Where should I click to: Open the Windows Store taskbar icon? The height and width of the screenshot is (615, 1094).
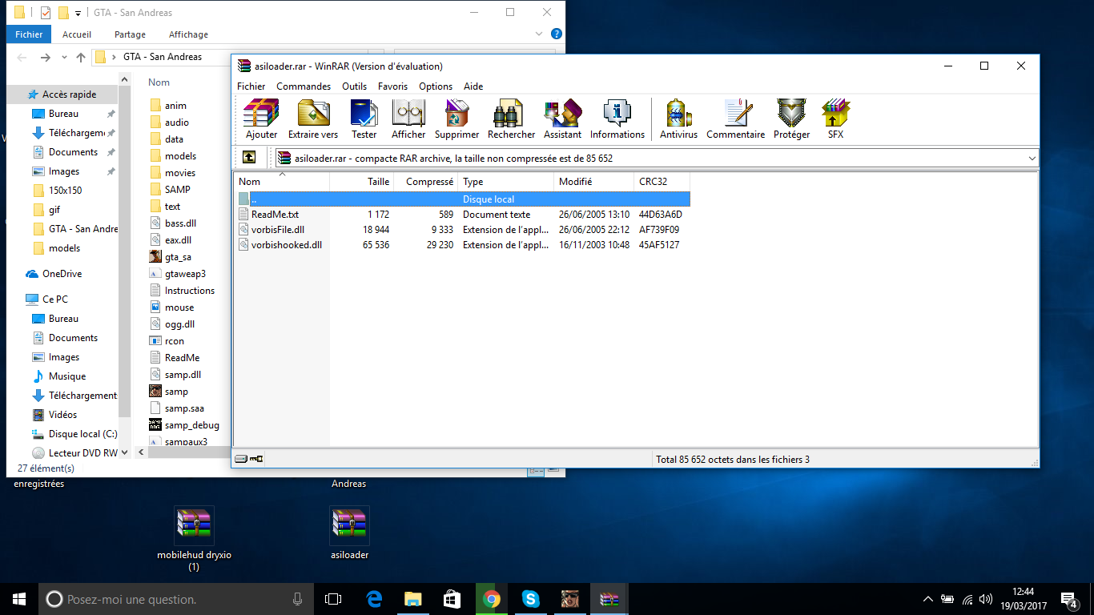click(452, 598)
